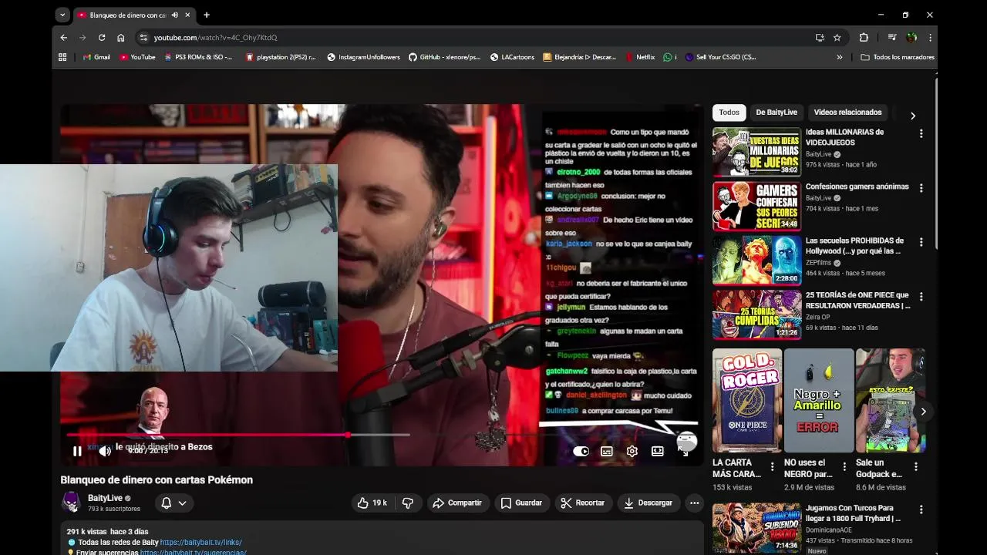Open the baitybait.tv/links link in description

200,543
